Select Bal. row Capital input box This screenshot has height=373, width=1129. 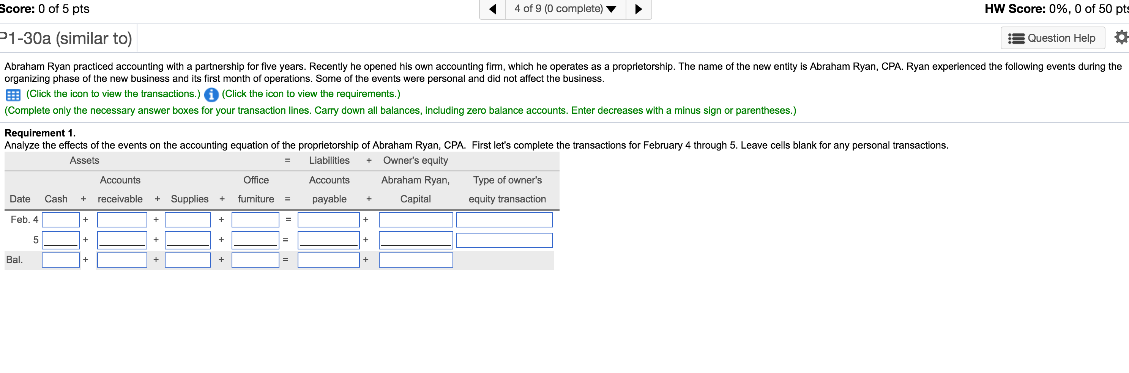click(x=415, y=260)
